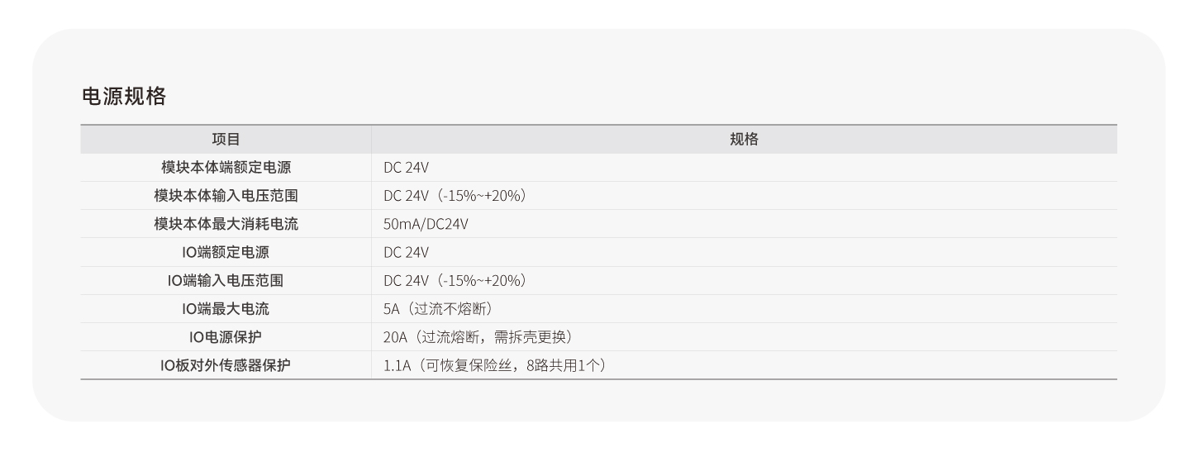The image size is (1190, 452).
Task: Select the 模块本体端额定电源 row label
Action: pyautogui.click(x=226, y=168)
